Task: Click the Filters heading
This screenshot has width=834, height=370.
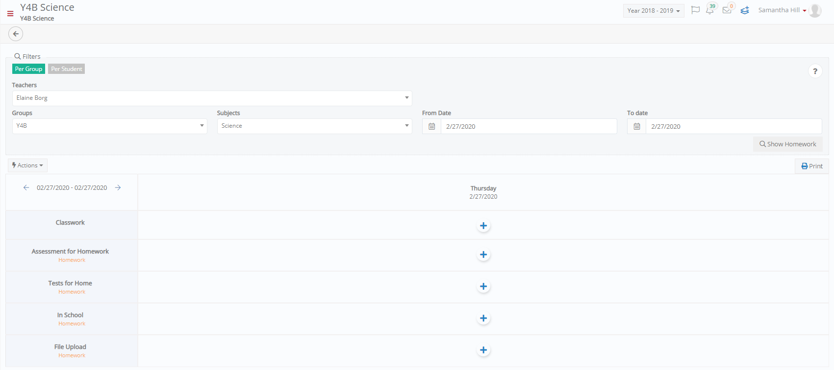Action: 27,56
